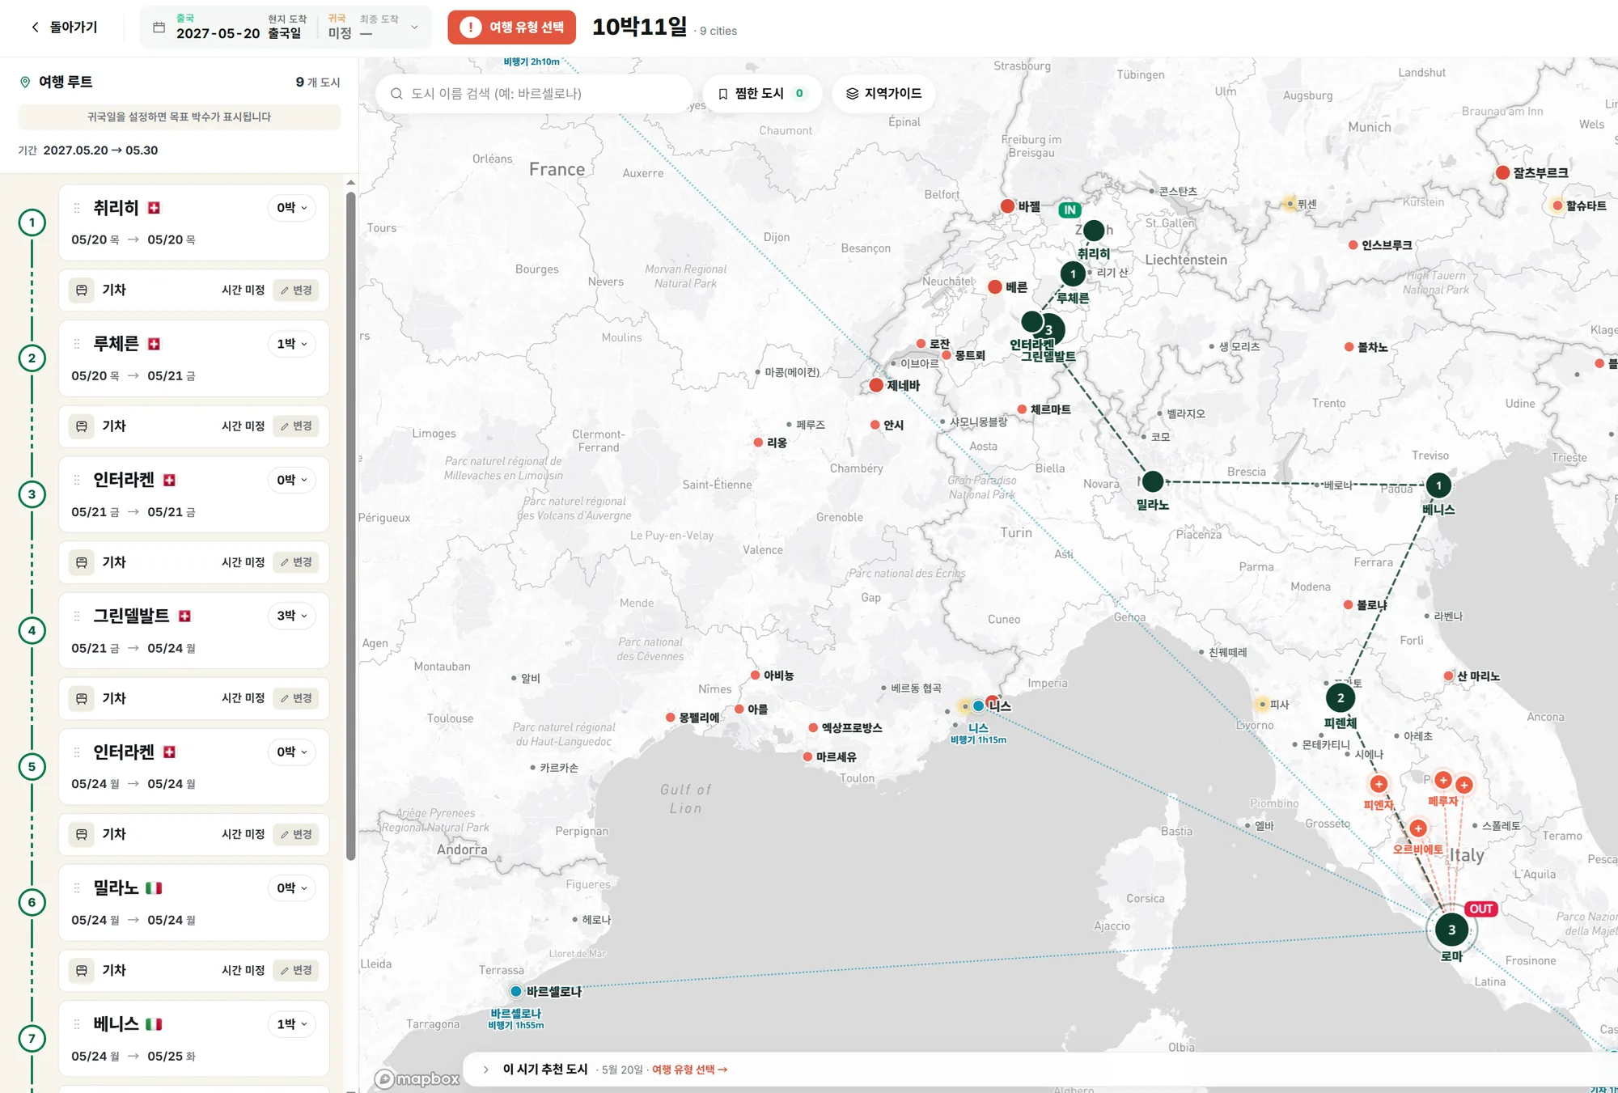
Task: Open the 그린델발트 3박 nights dropdown
Action: pyautogui.click(x=292, y=616)
